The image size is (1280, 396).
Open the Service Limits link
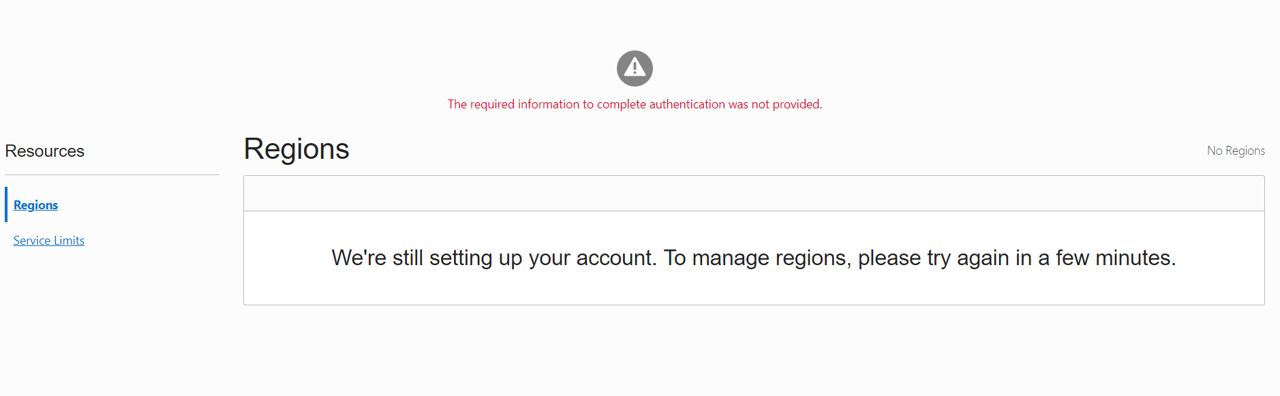click(49, 241)
